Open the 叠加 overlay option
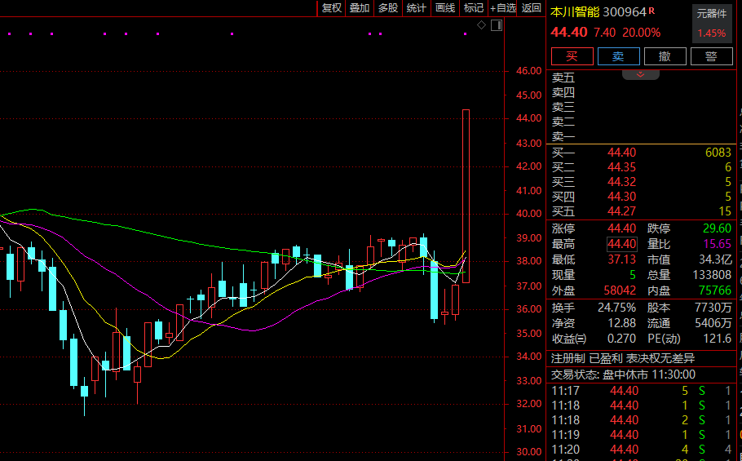Viewport: 742px width, 461px height. [360, 8]
